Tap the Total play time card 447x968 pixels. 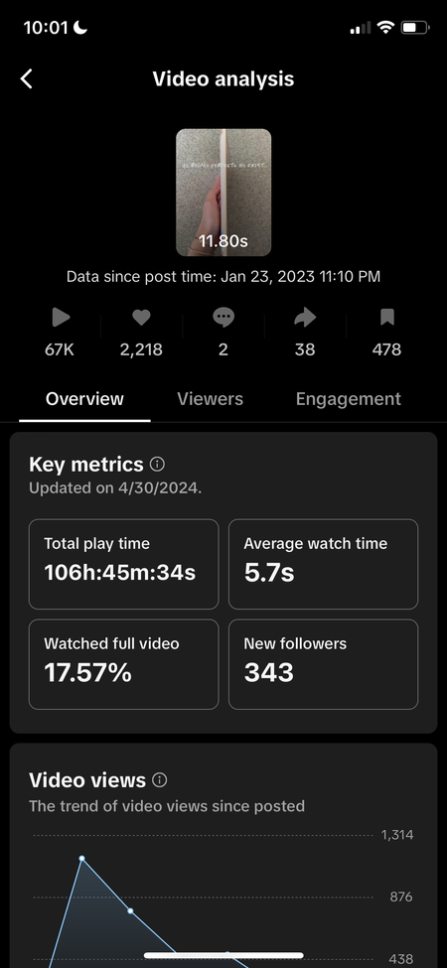[x=123, y=564]
